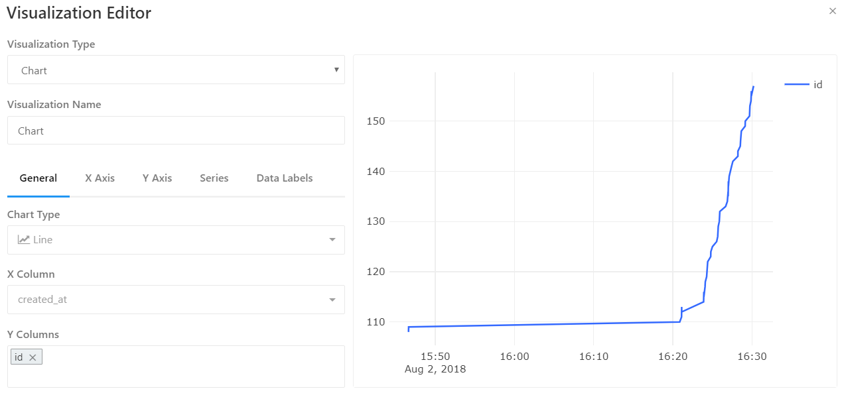Switch to the Series tab
Viewport: 842px width, 403px height.
(x=214, y=178)
